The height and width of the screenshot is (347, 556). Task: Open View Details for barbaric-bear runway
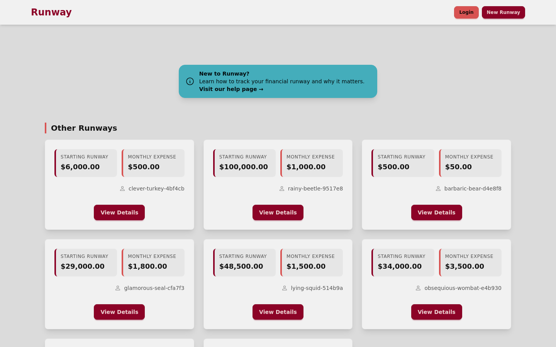pos(436,212)
